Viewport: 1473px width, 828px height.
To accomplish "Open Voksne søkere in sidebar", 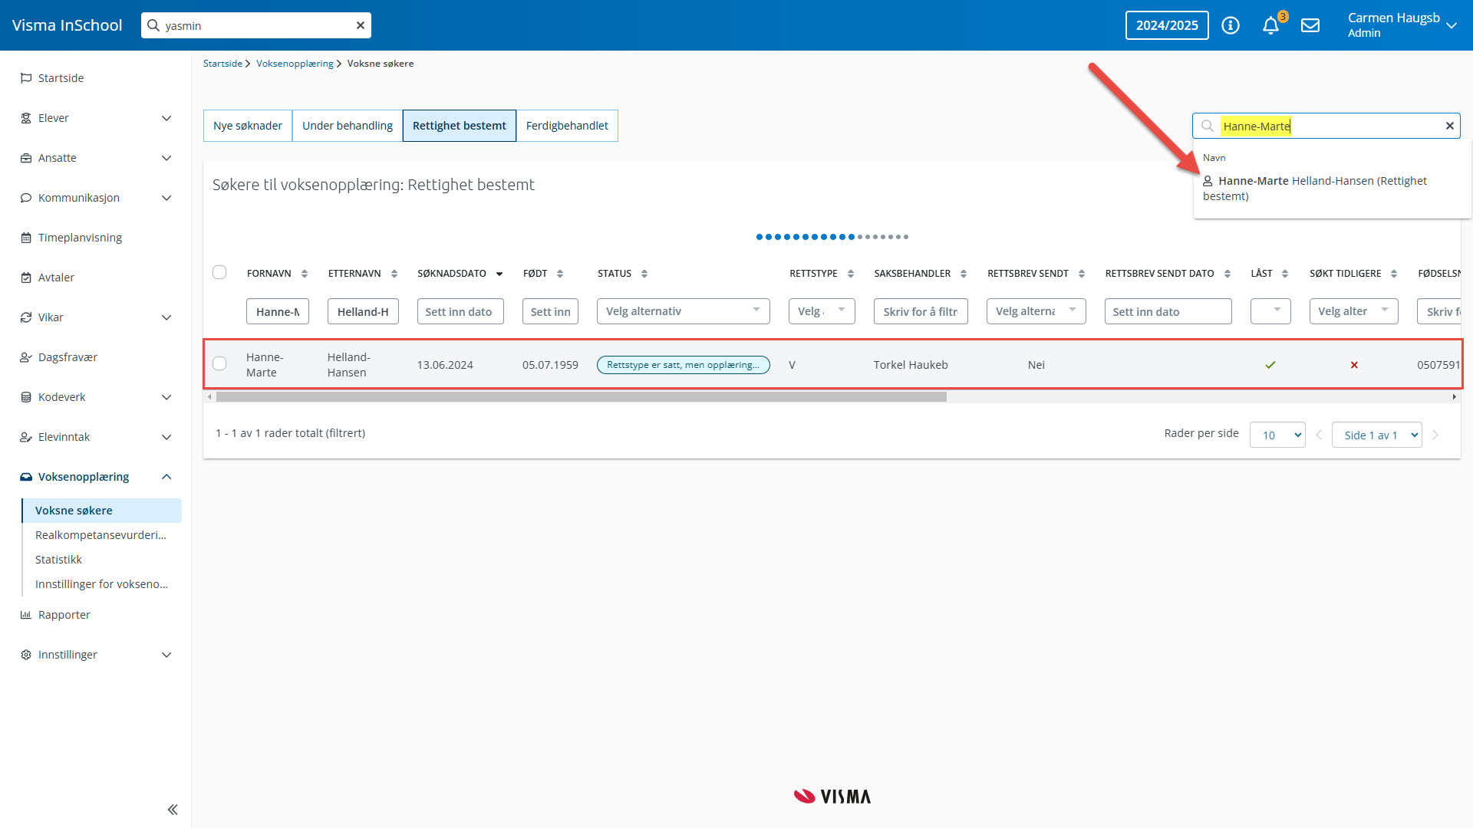I will [x=102, y=511].
